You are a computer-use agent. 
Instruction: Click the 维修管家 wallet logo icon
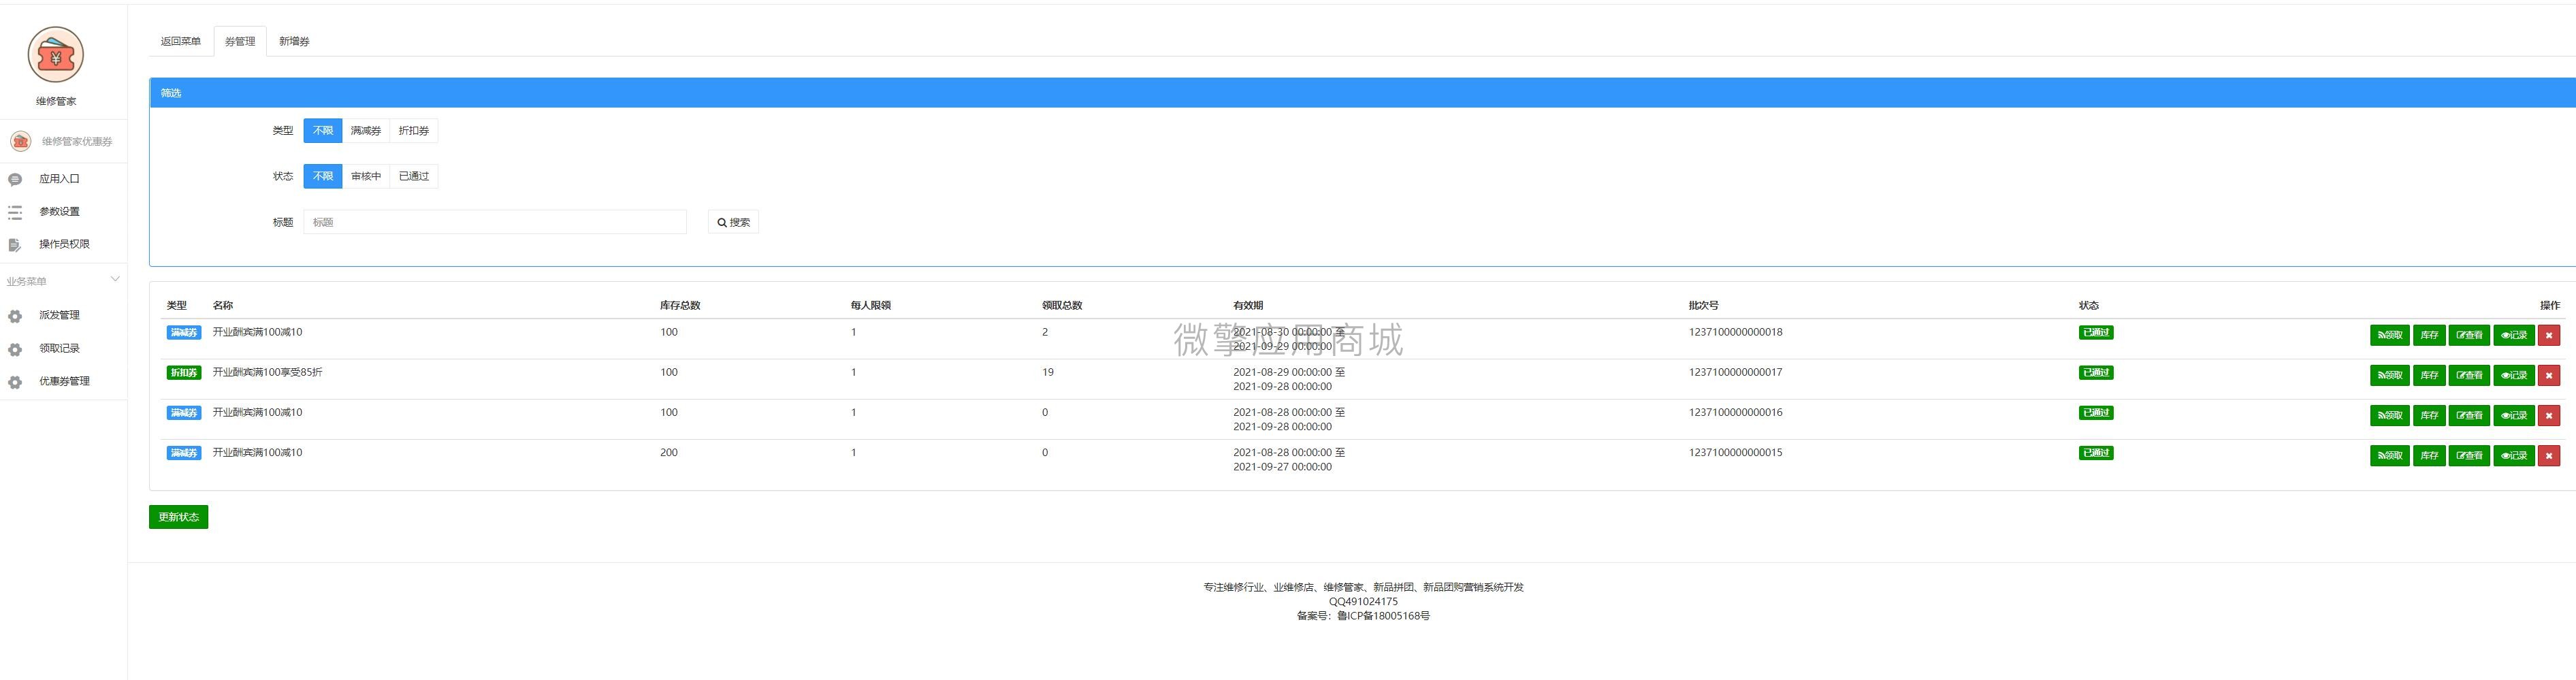(56, 55)
